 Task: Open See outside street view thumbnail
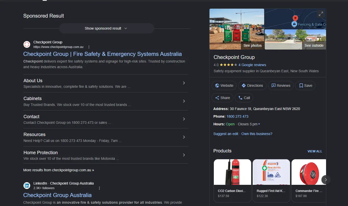[295, 39]
